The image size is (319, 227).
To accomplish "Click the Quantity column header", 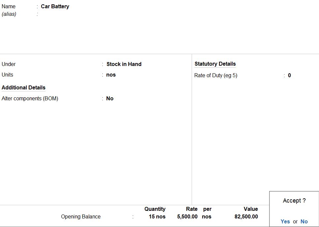I will [x=155, y=209].
